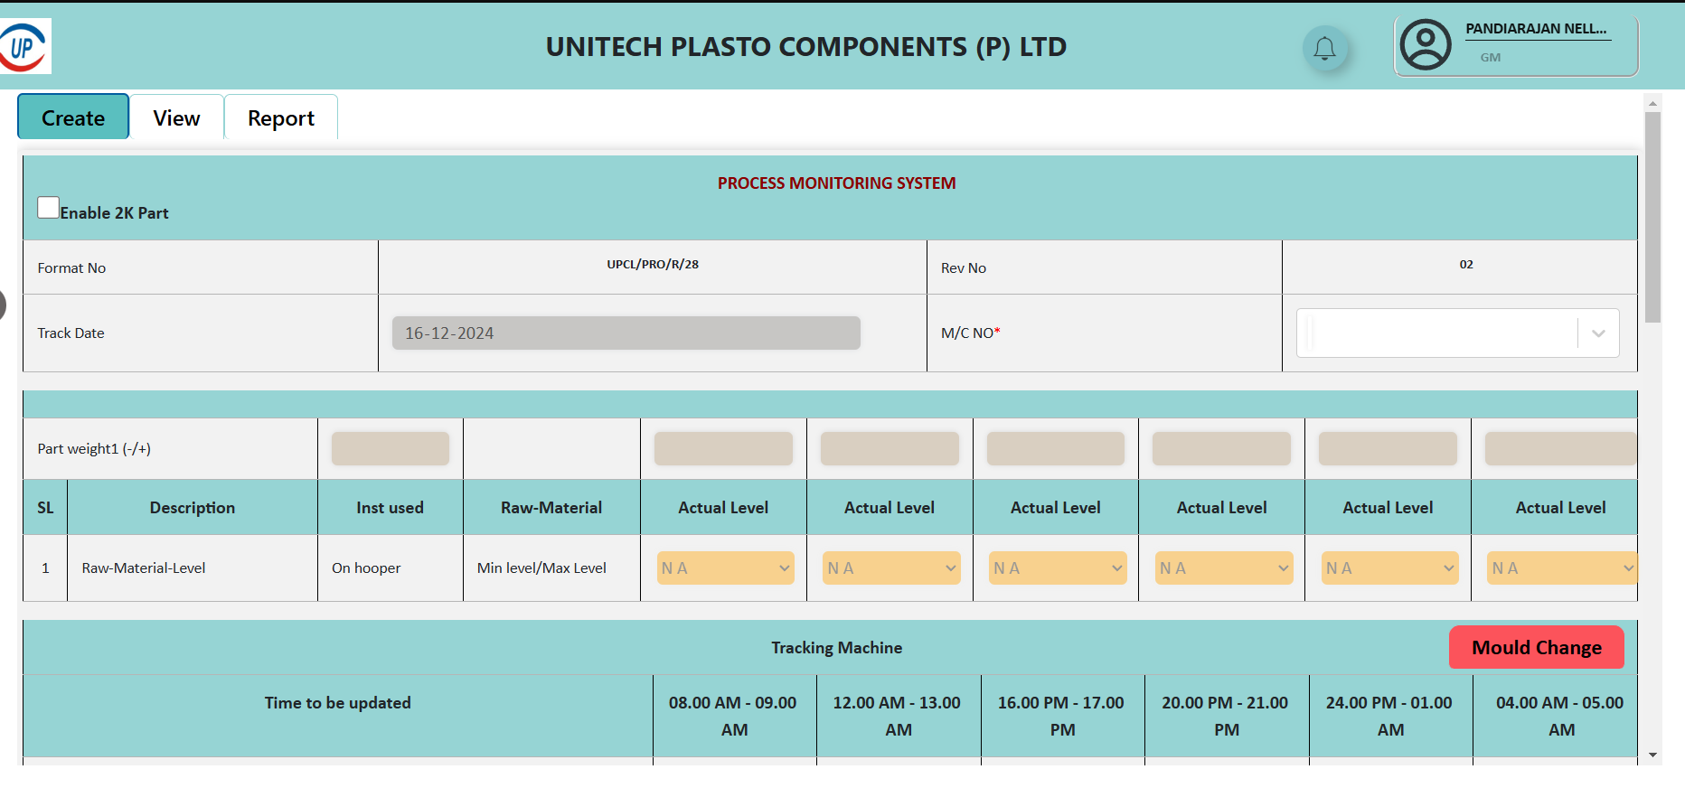Click the Inst used column header
The image size is (1685, 788).
tap(390, 507)
